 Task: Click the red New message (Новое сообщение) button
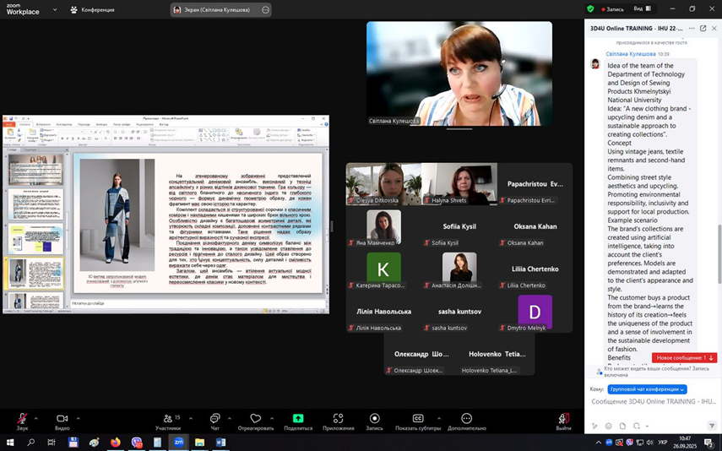684,358
